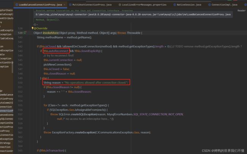
Task: Click the 'No operations allowed after connection closed.' string
Action: pos(96,83)
